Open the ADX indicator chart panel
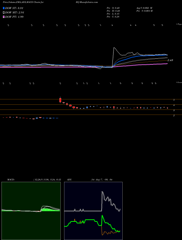 [x=93, y=211]
